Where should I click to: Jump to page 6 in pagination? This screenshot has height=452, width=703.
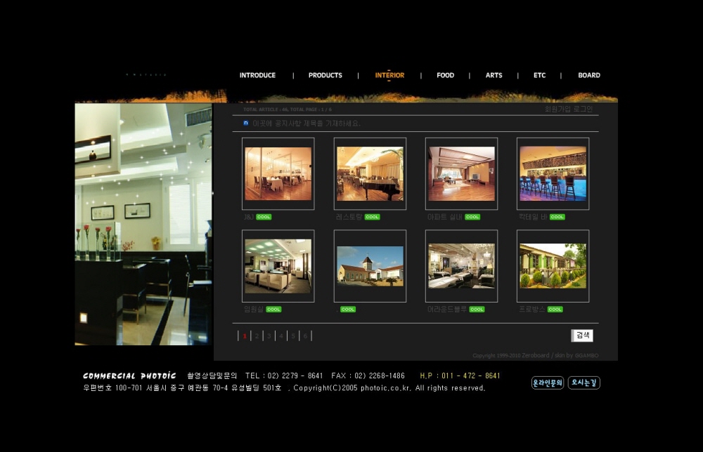pos(305,336)
